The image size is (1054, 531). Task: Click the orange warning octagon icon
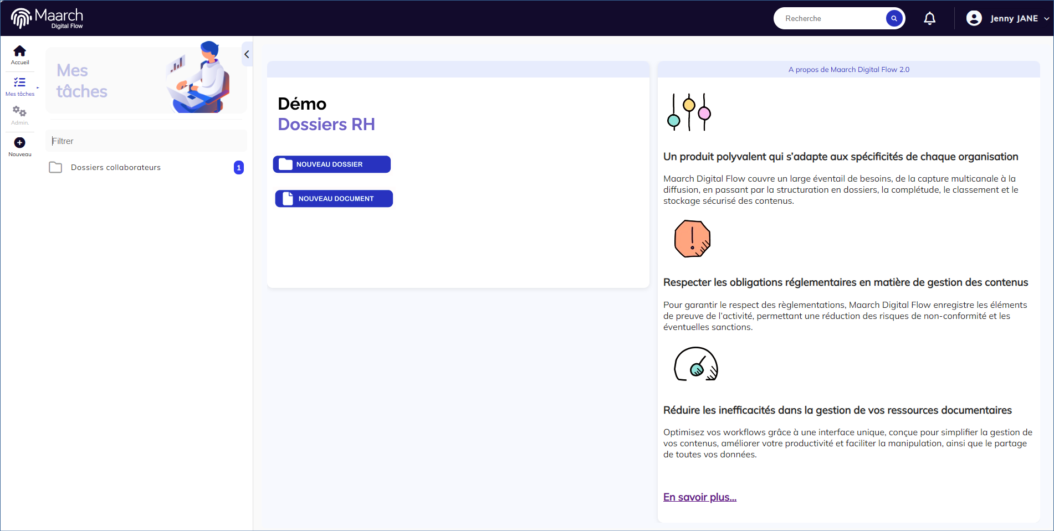692,239
